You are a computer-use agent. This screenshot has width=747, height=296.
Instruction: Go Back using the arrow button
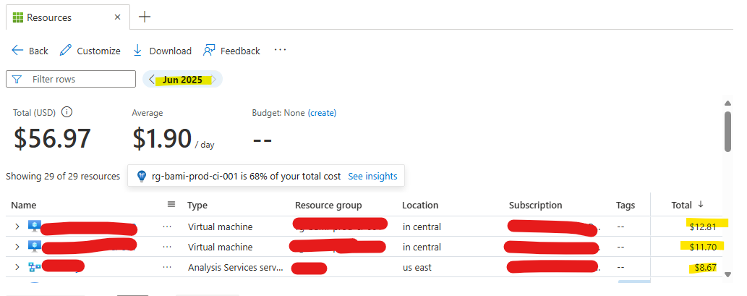point(30,51)
